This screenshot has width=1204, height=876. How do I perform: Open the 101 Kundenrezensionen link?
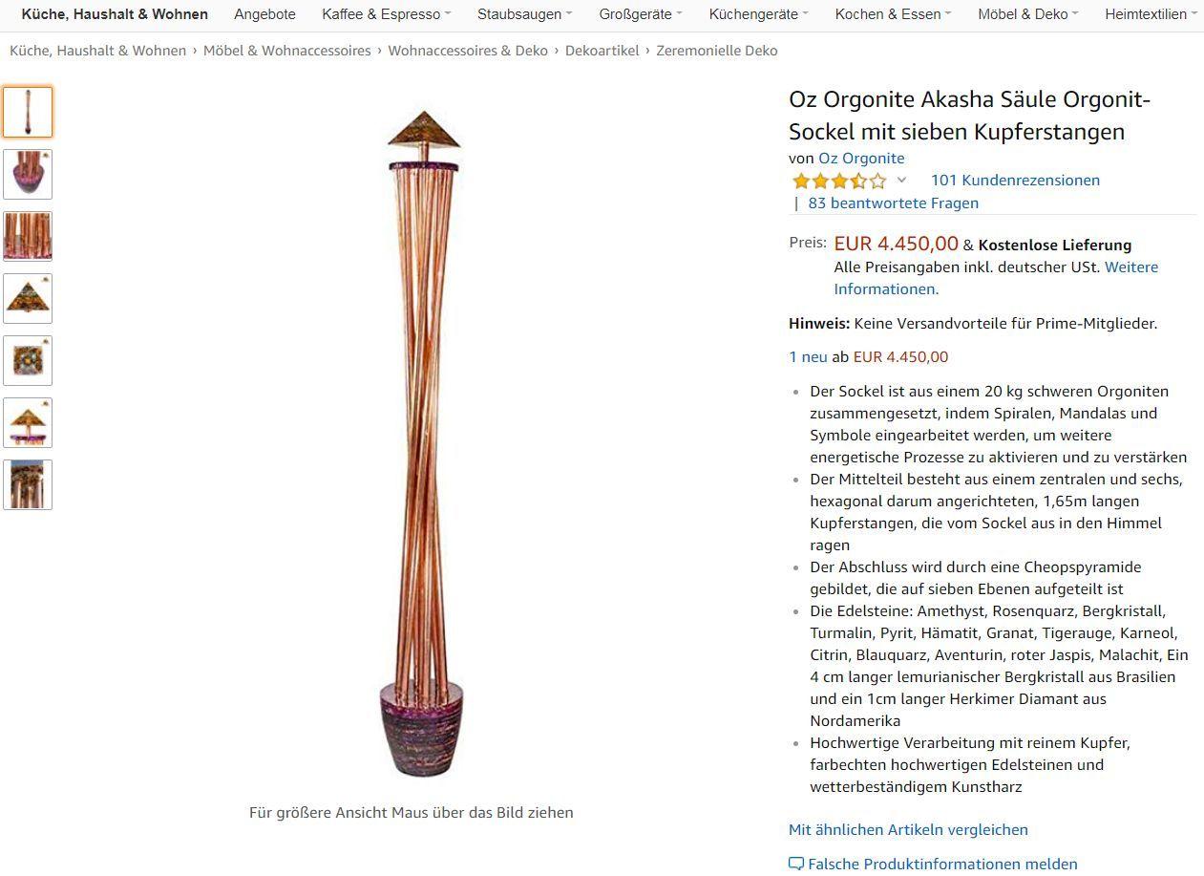pyautogui.click(x=1015, y=181)
